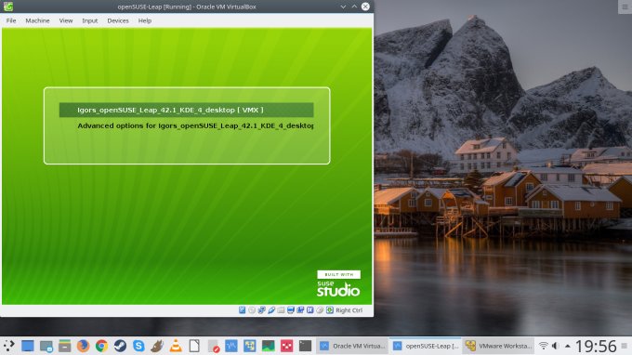The image size is (632, 355).
Task: Click the document with red mark icon
Action: coord(213,346)
